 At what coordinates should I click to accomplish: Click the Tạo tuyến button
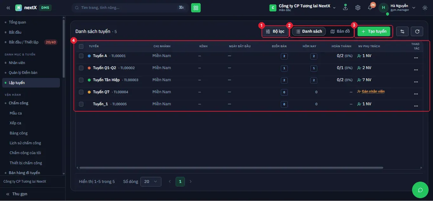click(374, 31)
